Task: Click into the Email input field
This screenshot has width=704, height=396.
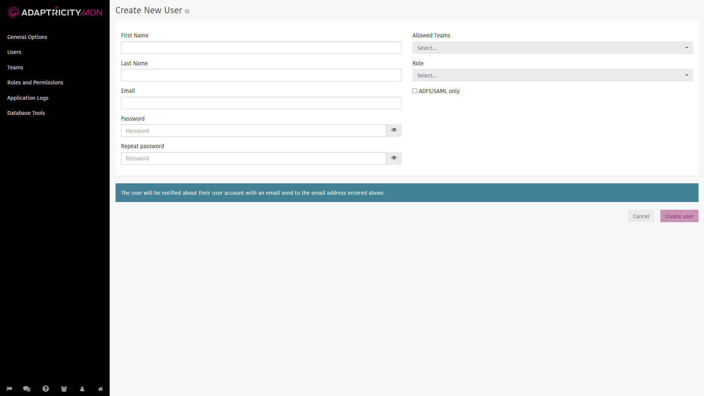Action: (261, 103)
